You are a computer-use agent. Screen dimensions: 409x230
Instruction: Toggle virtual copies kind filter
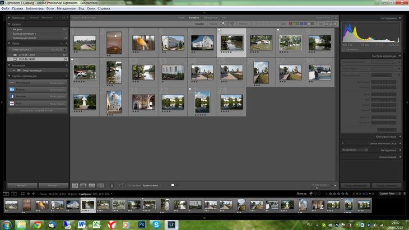click(x=331, y=24)
